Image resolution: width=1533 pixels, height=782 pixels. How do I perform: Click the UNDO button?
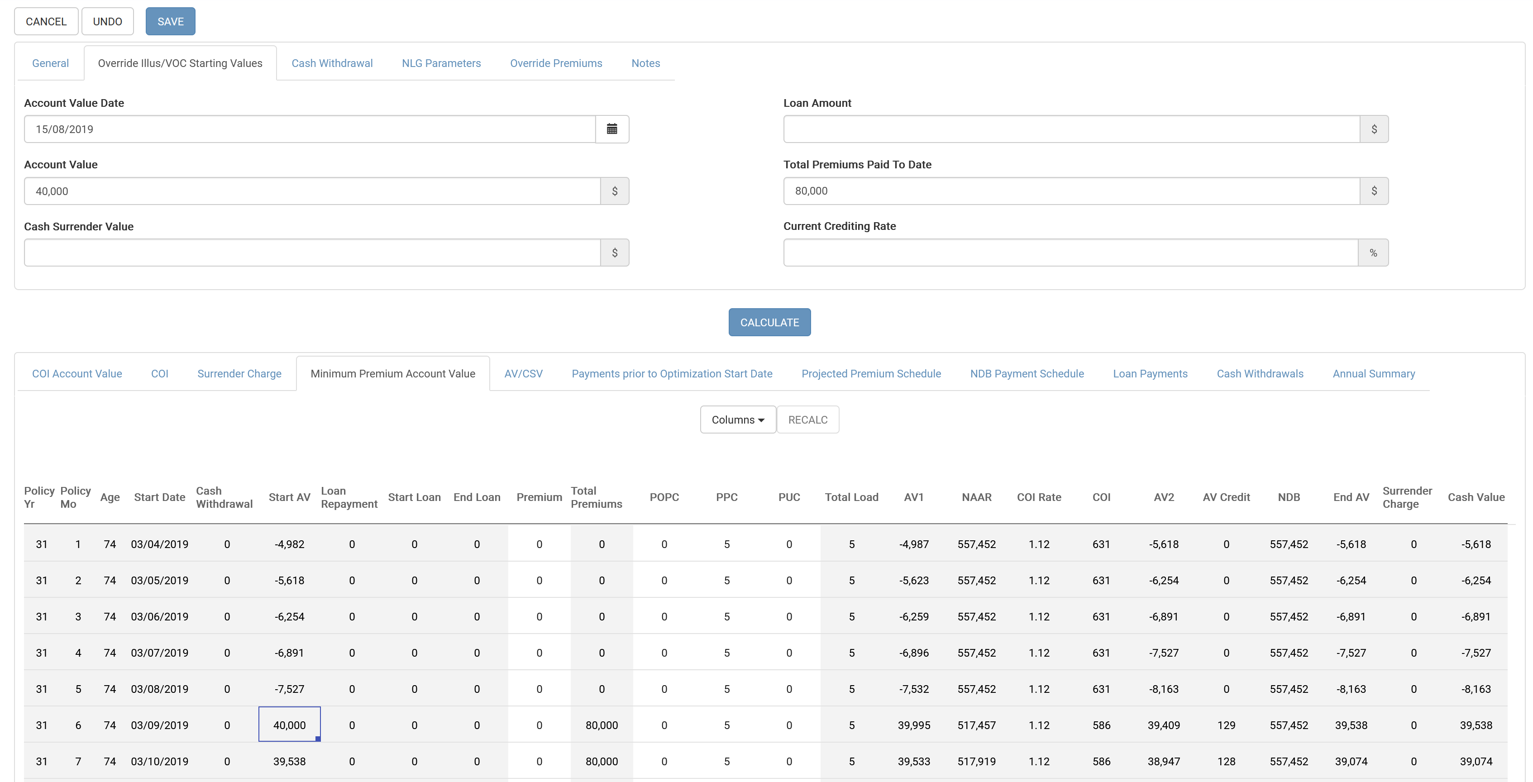click(x=107, y=21)
